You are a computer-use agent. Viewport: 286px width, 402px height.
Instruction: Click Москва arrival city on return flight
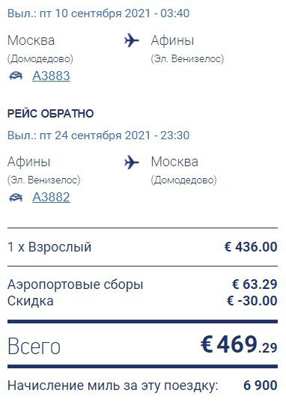pos(174,162)
